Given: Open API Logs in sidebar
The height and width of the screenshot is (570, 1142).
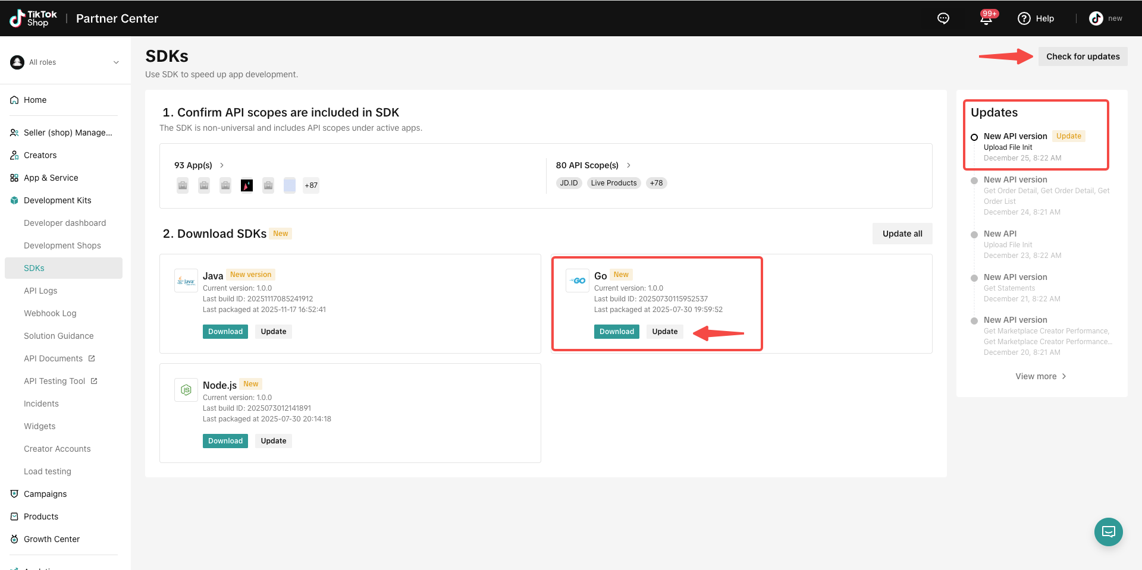Looking at the screenshot, I should click(x=40, y=291).
